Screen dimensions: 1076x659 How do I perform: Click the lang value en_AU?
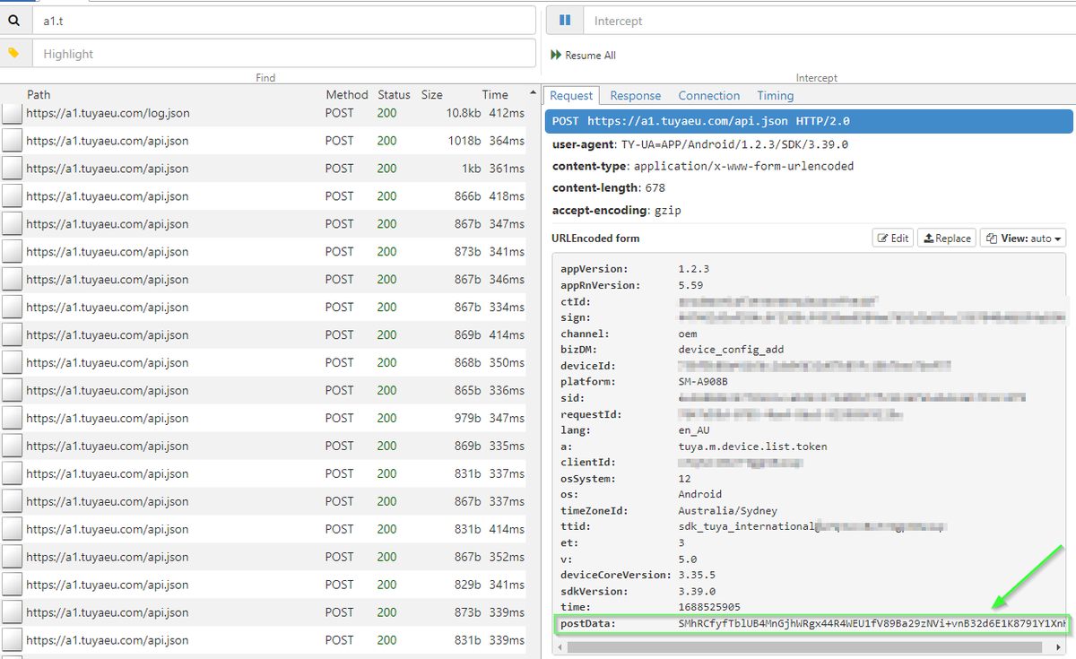pos(694,430)
